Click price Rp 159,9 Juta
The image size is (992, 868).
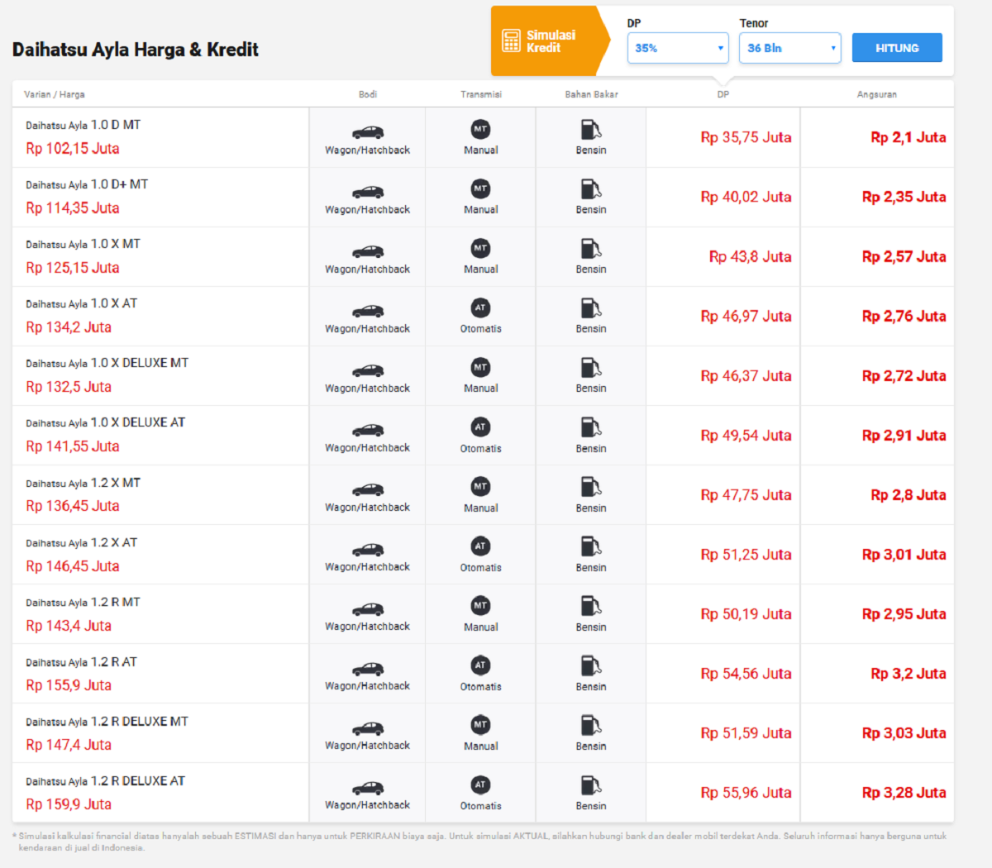pyautogui.click(x=69, y=804)
